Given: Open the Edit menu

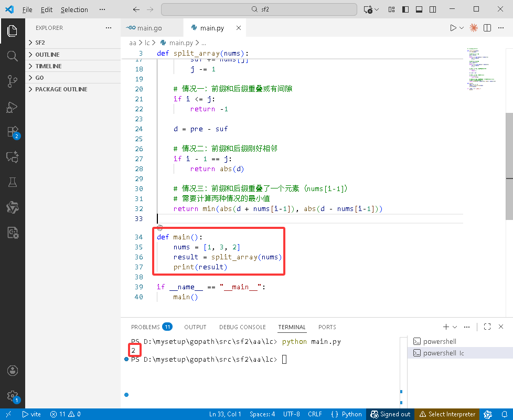Looking at the screenshot, I should click(47, 9).
